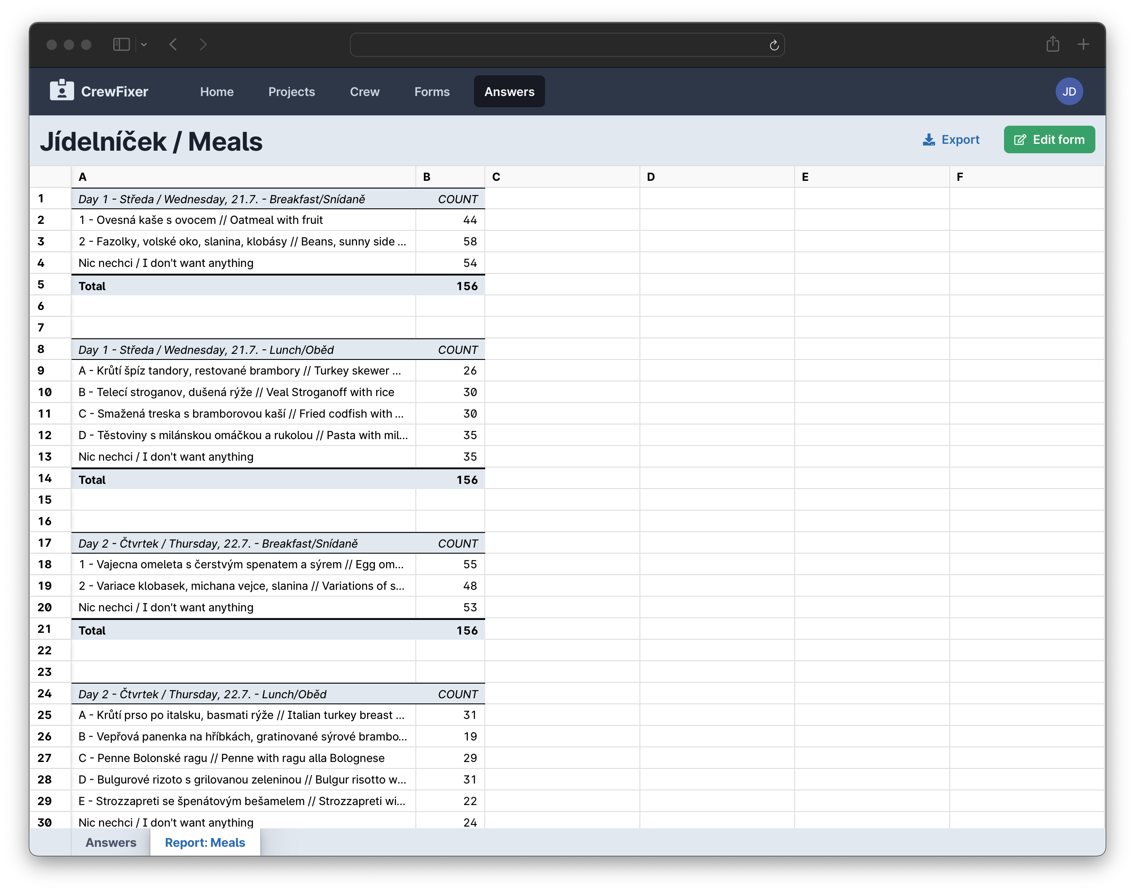Click the Export download link
Viewport: 1135px width, 892px height.
tap(951, 139)
